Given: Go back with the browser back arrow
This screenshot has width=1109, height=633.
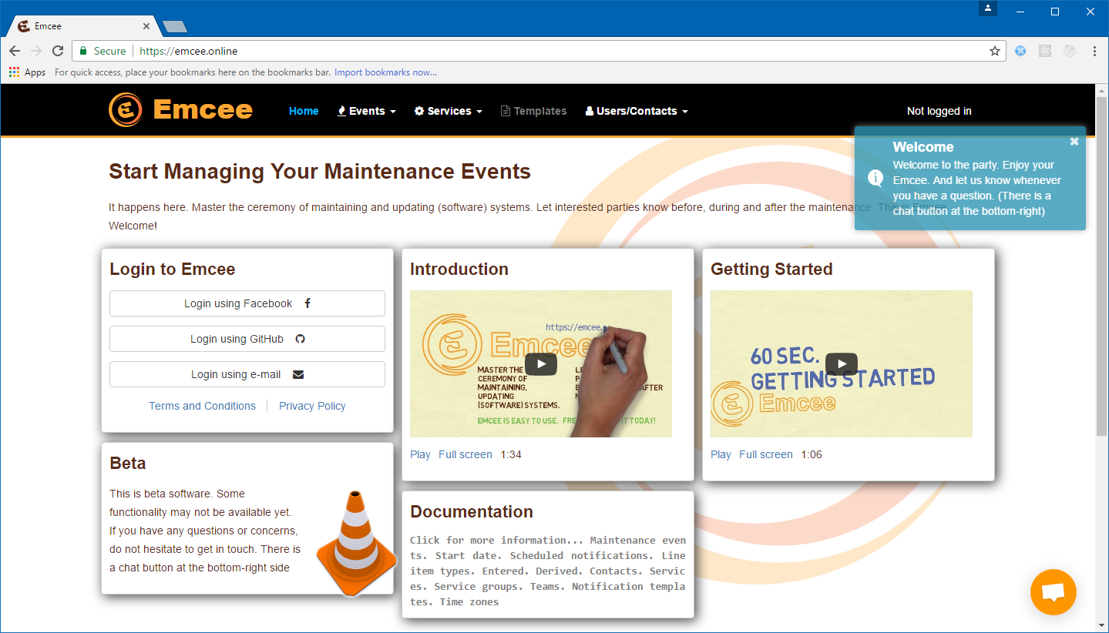Looking at the screenshot, I should coord(15,51).
